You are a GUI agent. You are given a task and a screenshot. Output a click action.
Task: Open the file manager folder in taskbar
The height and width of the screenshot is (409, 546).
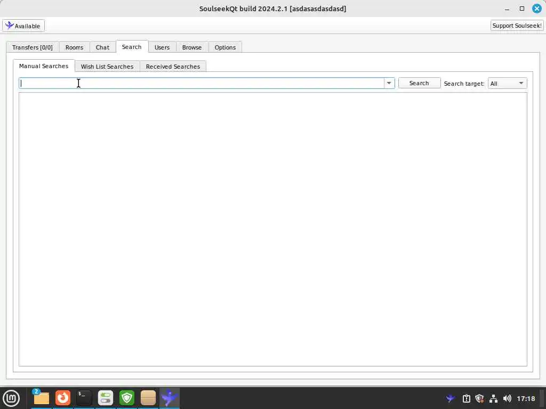coord(41,398)
